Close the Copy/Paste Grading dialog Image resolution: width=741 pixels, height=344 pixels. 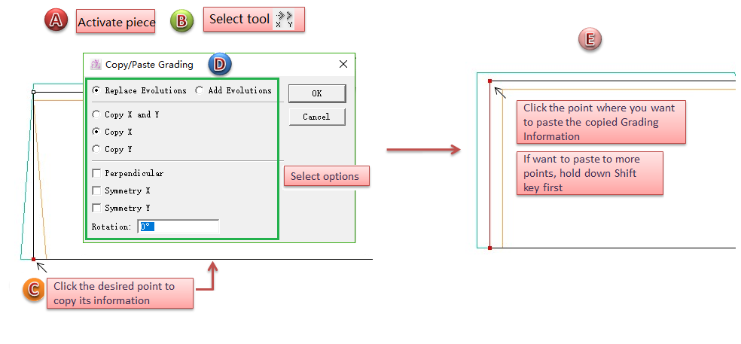tap(343, 65)
